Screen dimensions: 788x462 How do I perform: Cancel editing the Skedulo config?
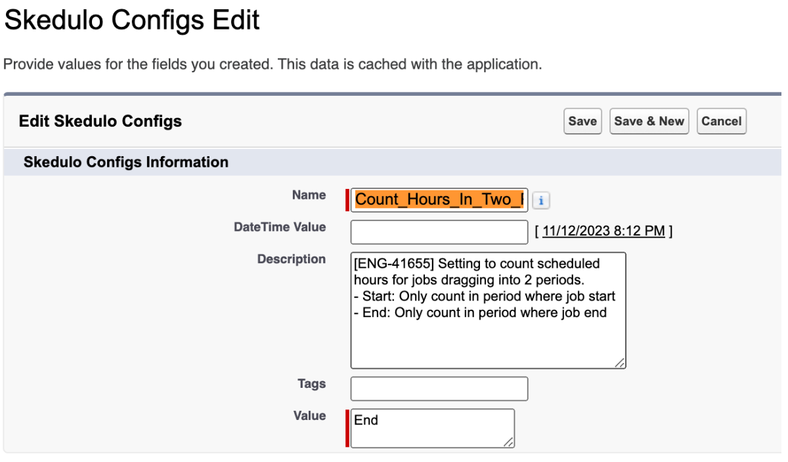point(721,121)
